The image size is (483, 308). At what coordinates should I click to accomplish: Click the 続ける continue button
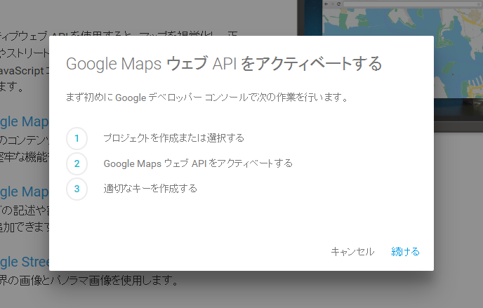click(405, 252)
